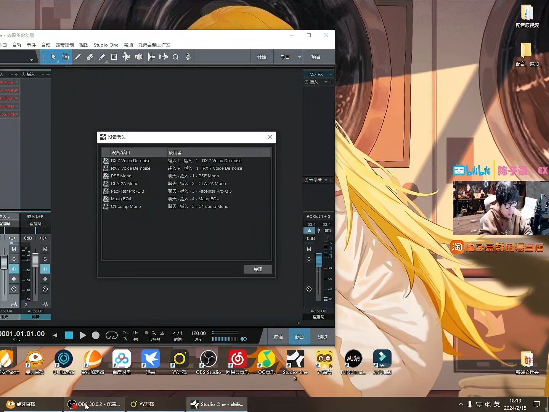Viewport: 549px width, 412px height.
Task: Click the macro toolbar icon
Action: (x=188, y=57)
